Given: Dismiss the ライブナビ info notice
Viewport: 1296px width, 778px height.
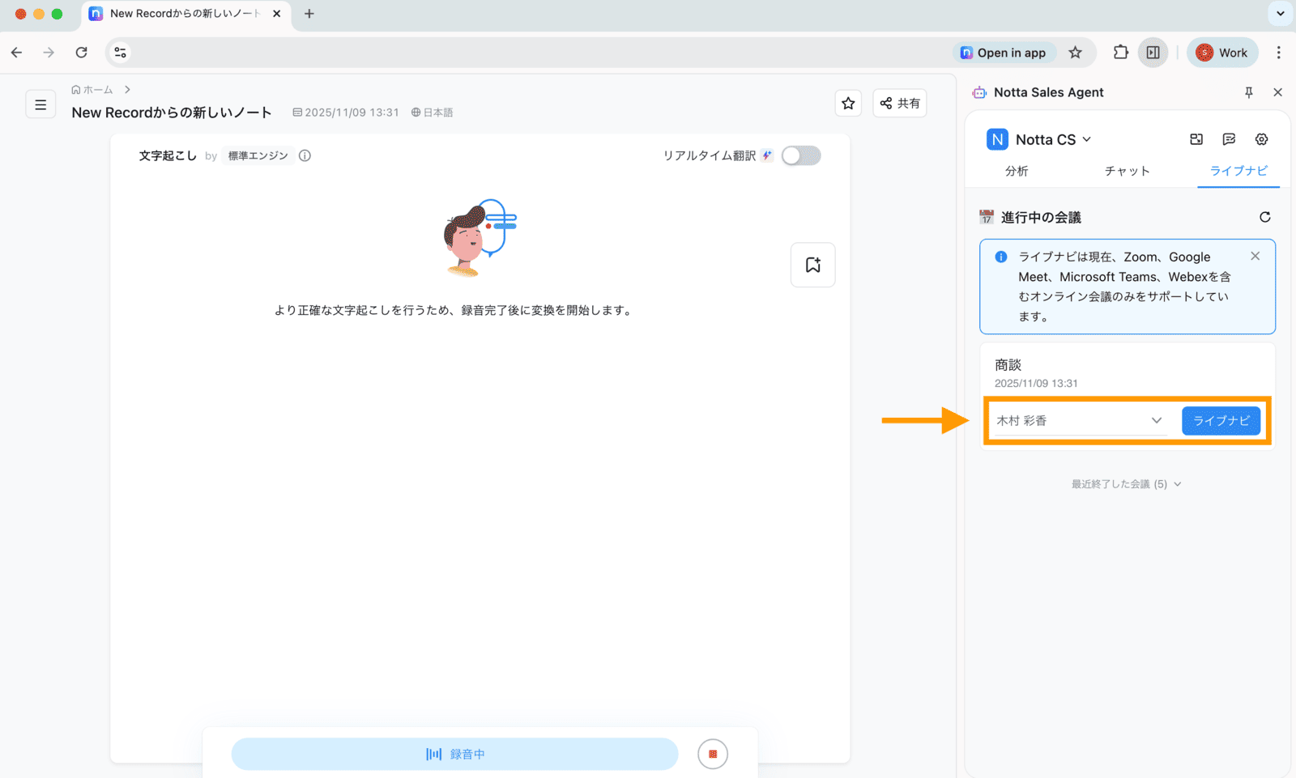Looking at the screenshot, I should pyautogui.click(x=1255, y=256).
